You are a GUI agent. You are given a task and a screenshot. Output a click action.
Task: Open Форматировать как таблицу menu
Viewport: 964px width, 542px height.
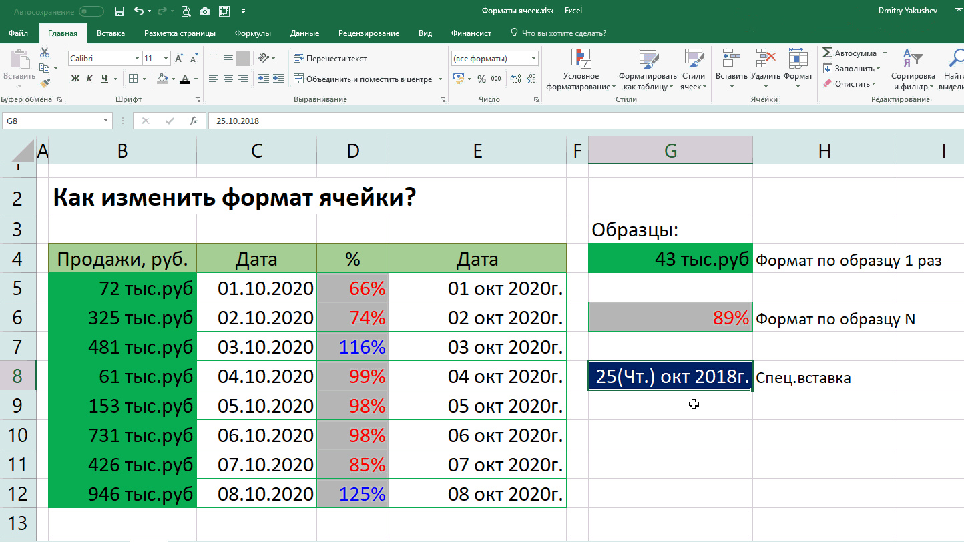(x=647, y=69)
